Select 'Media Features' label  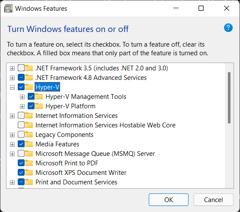coord(58,144)
